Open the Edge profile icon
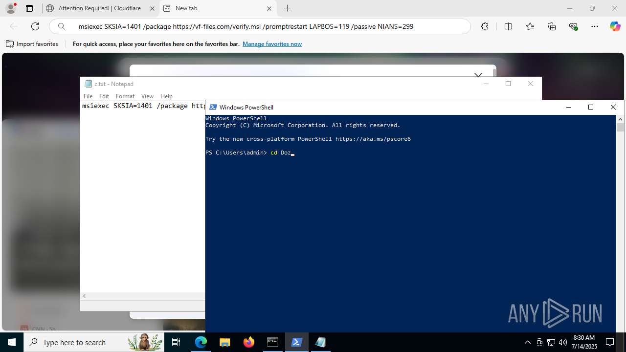 click(11, 8)
